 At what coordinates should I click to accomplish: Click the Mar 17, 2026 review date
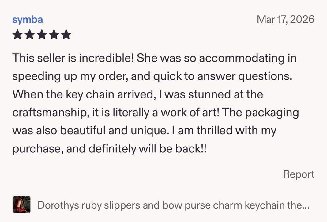click(285, 20)
